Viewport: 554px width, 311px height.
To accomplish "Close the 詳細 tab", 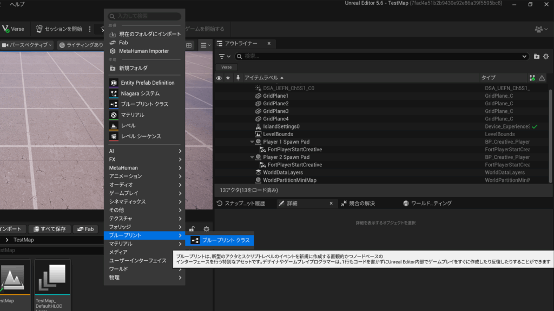I will (x=331, y=204).
